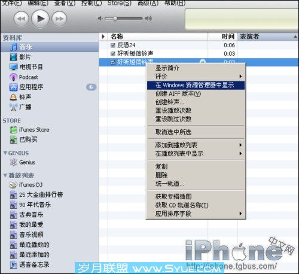
Task: Uncheck the 反恐24 track checkbox
Action: (x=113, y=45)
